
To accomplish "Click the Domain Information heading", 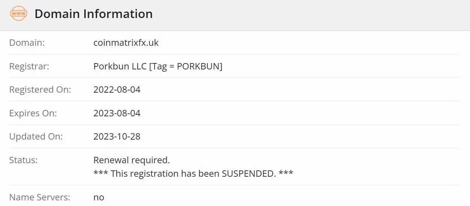I will tap(93, 14).
